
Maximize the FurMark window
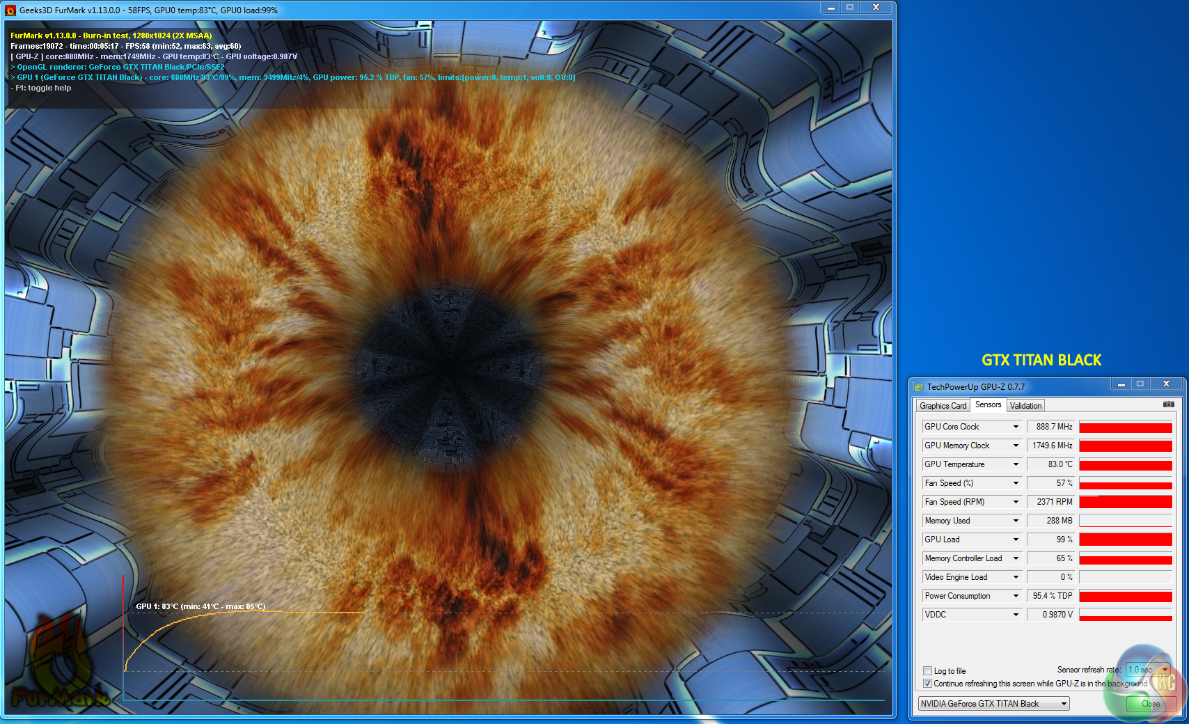coord(850,8)
